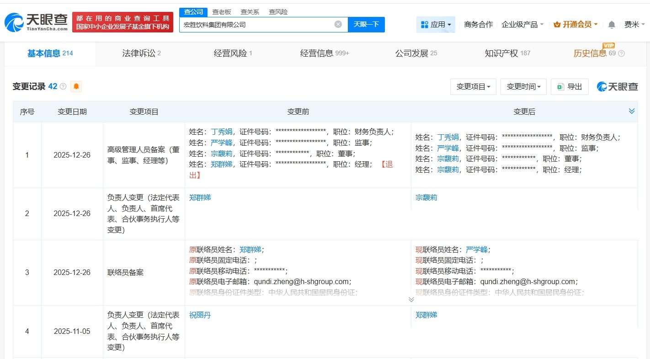Click the crown icon beside 开通会员
The image size is (650, 359).
pyautogui.click(x=558, y=24)
